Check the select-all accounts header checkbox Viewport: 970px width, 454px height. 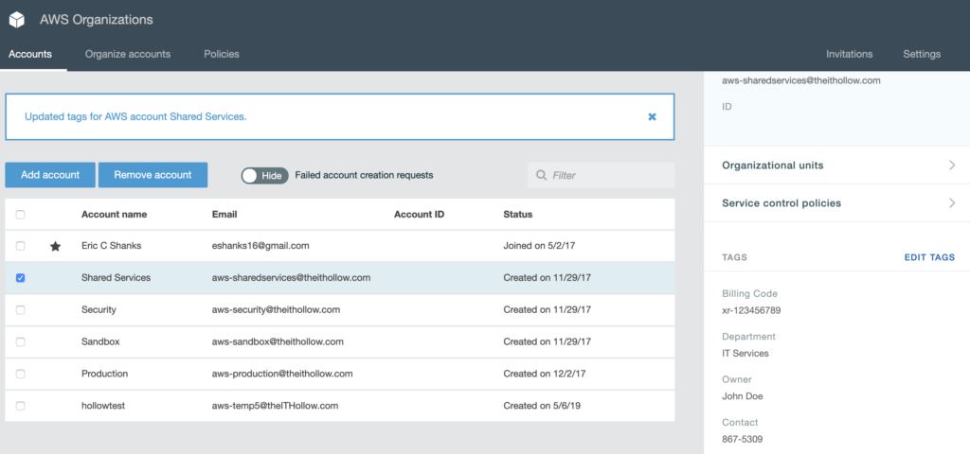(x=21, y=215)
